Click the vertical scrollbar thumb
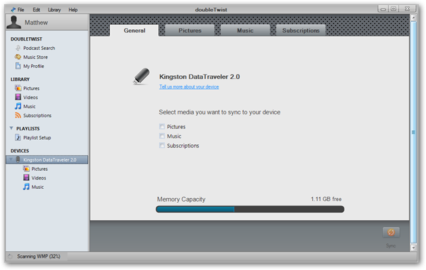 (x=413, y=132)
